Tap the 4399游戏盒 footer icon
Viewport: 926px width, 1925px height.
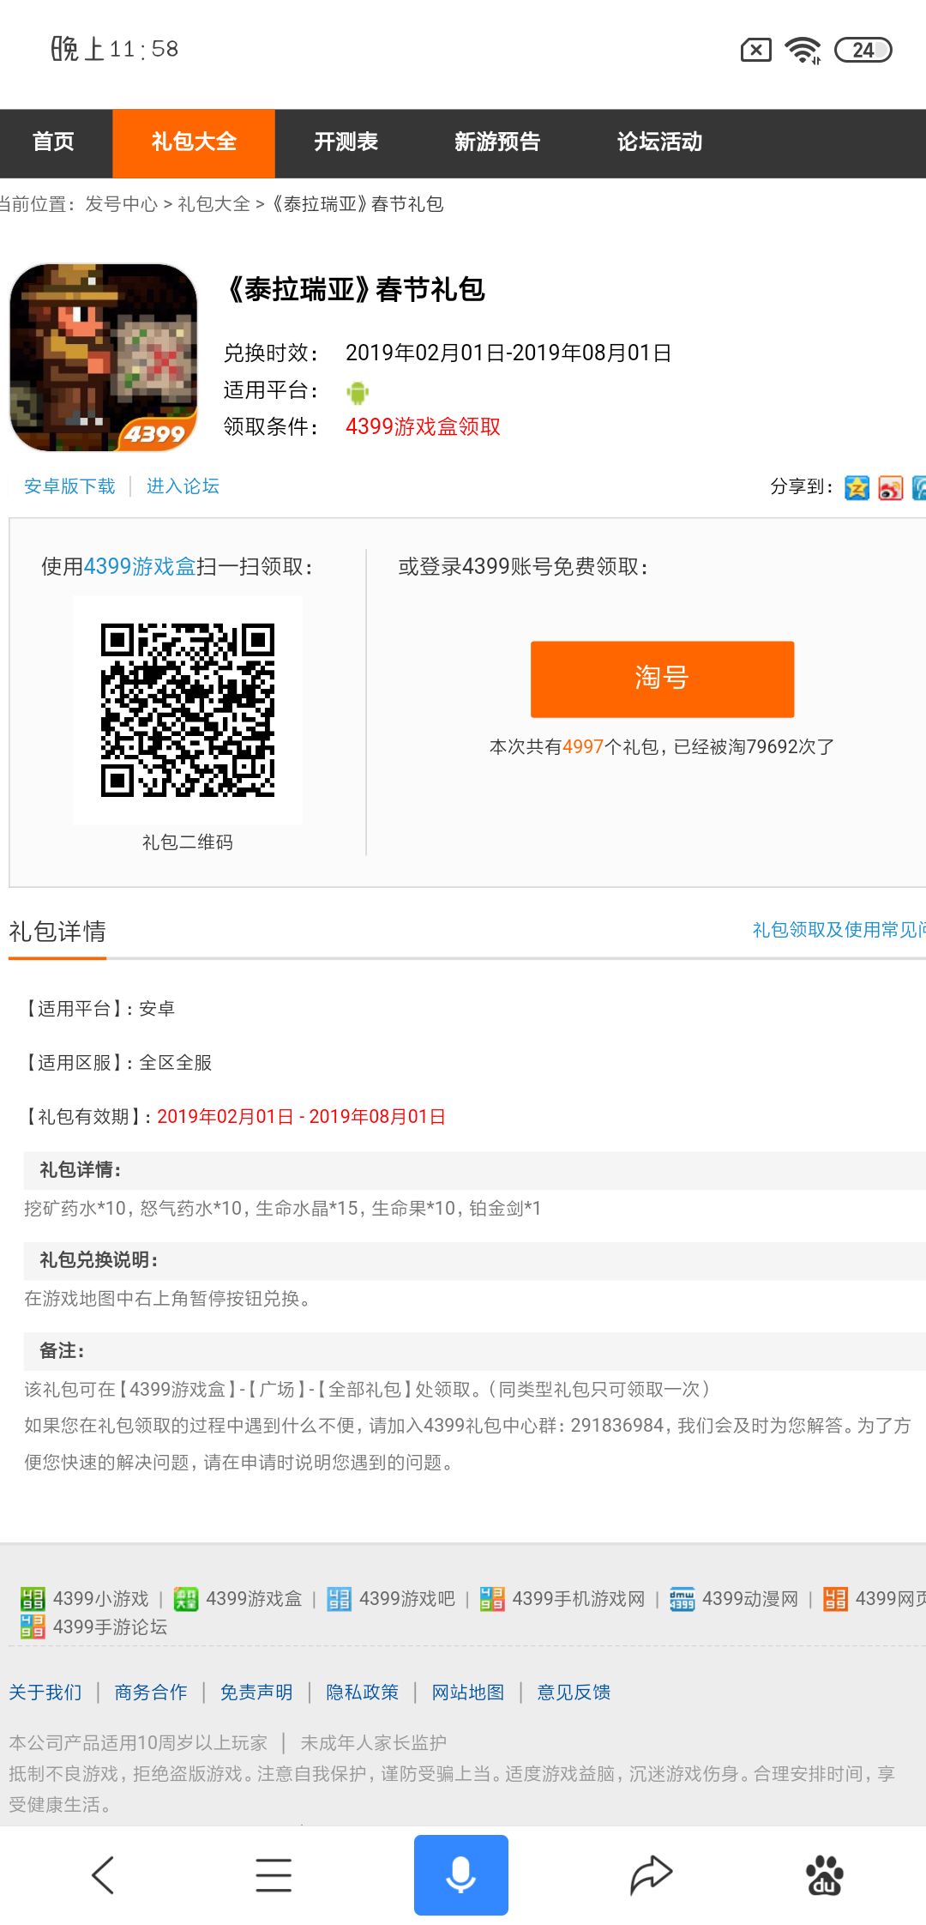186,1598
